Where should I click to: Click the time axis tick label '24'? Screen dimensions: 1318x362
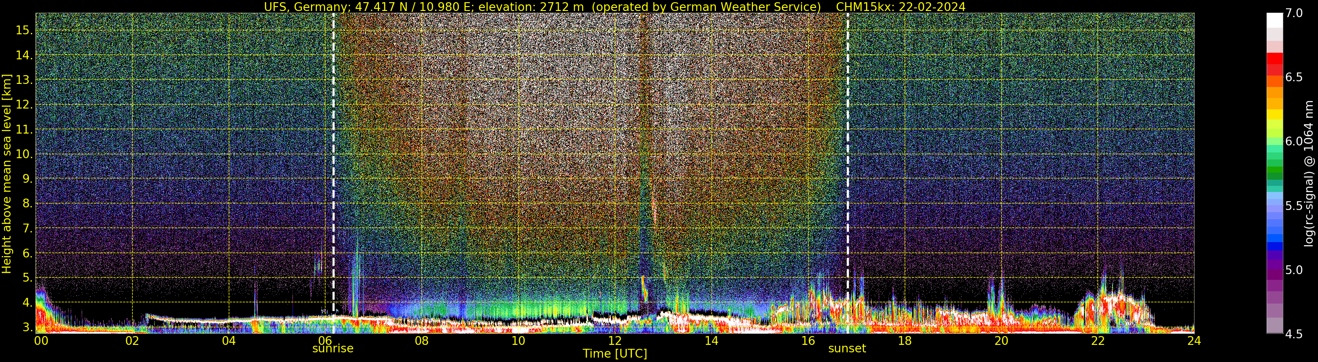(x=1194, y=341)
